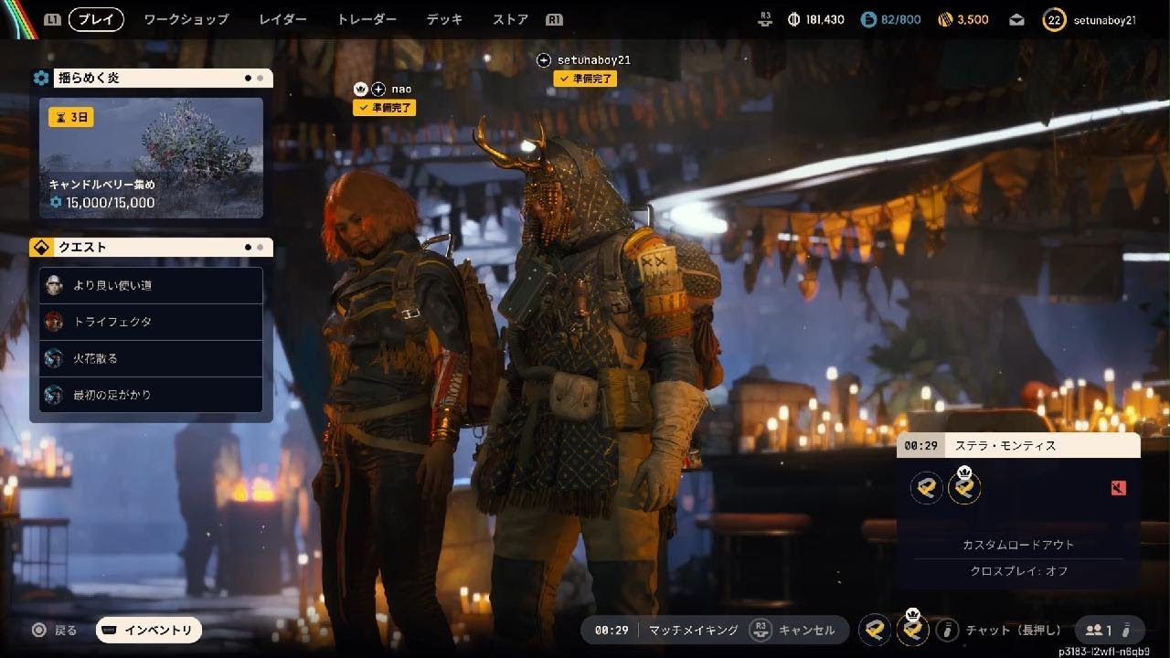Screen dimensions: 1170x658
Task: Click the 最初の足がかり quest giver portrait
Action: (x=54, y=395)
